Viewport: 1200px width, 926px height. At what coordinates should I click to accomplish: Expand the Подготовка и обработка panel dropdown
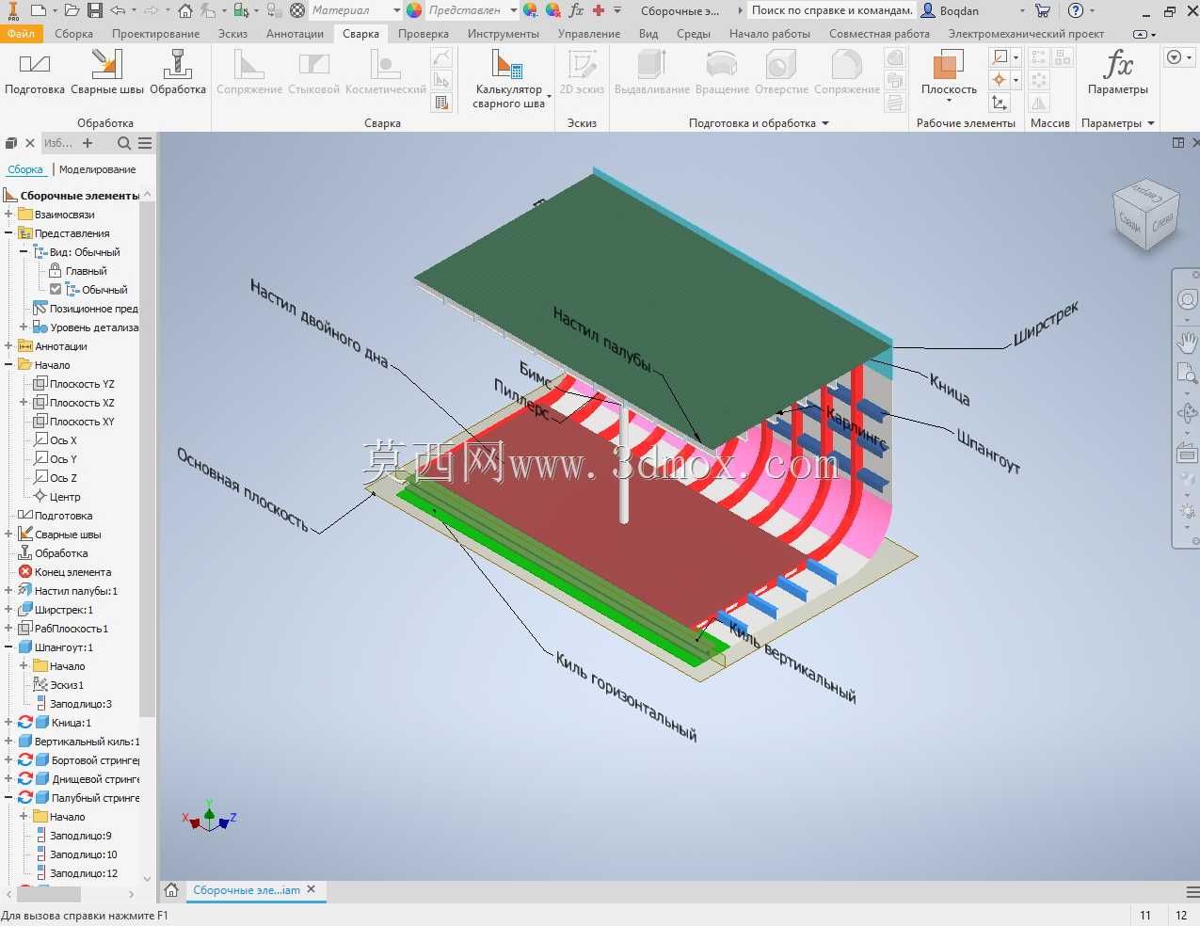point(825,123)
